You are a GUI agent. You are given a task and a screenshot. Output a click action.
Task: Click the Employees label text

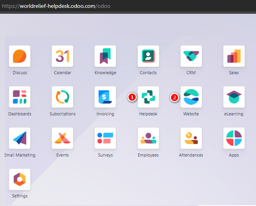tap(148, 155)
